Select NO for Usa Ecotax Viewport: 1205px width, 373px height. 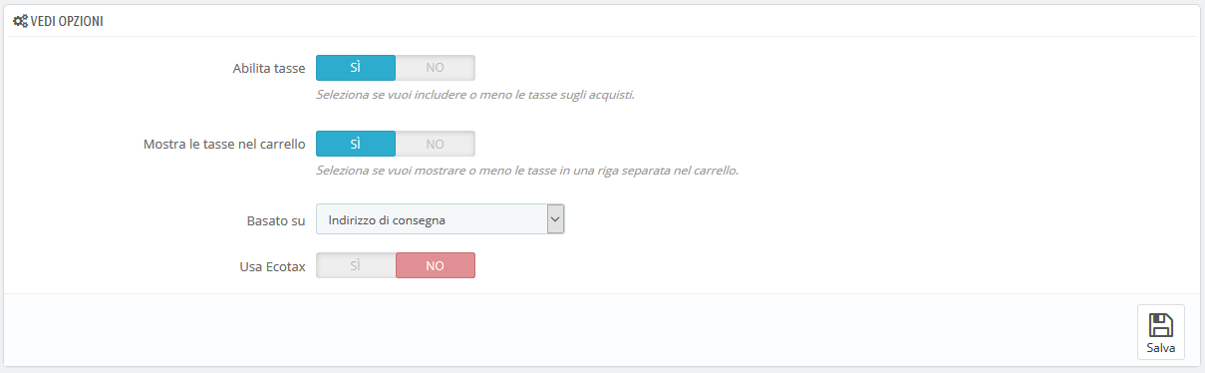pos(436,265)
